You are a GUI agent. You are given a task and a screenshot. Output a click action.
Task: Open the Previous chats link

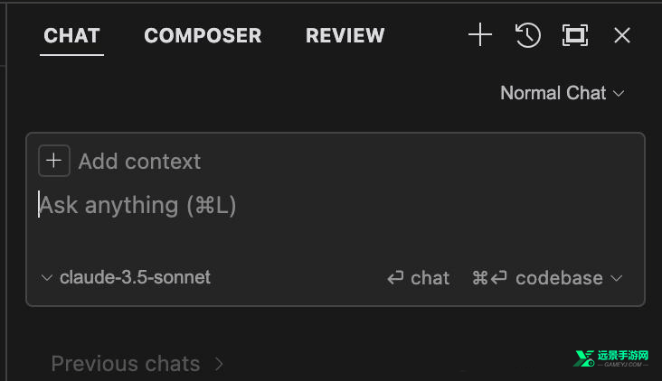click(x=125, y=364)
